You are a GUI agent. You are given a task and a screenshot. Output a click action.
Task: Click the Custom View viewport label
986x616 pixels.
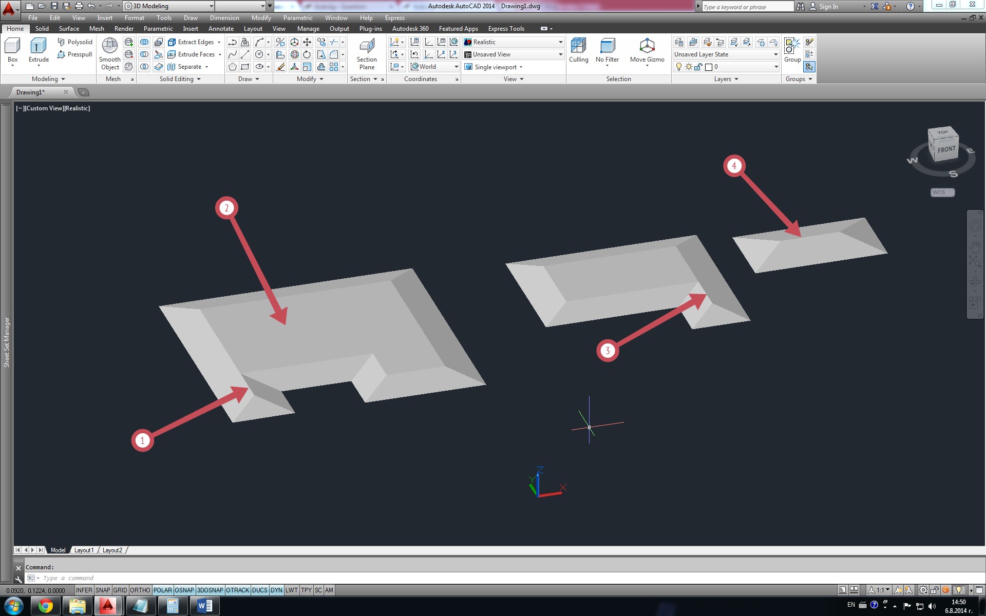(x=44, y=108)
